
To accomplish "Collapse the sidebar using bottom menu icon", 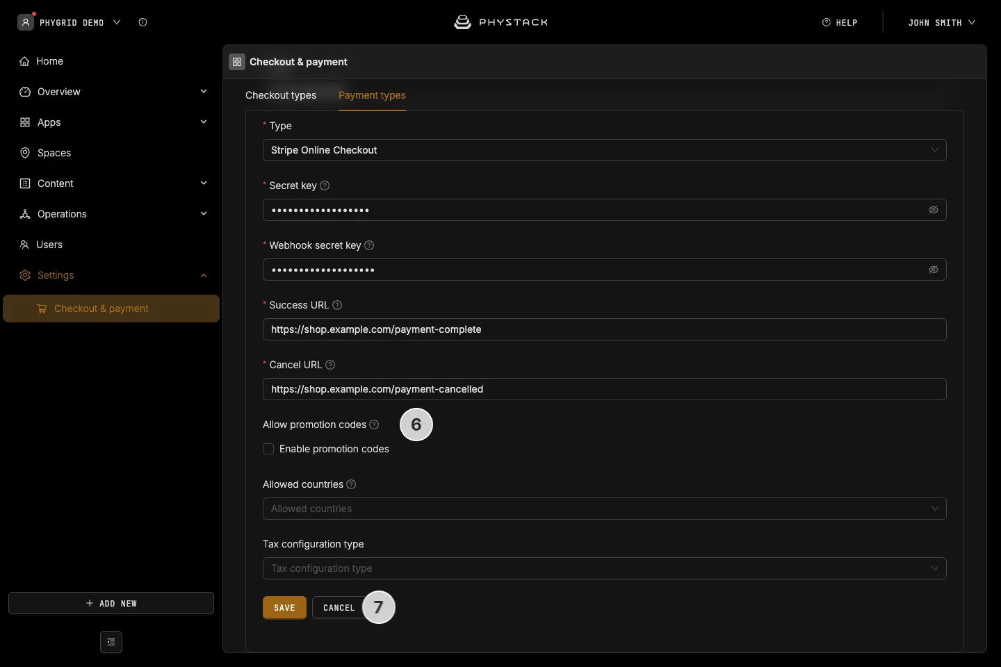I will pyautogui.click(x=111, y=642).
